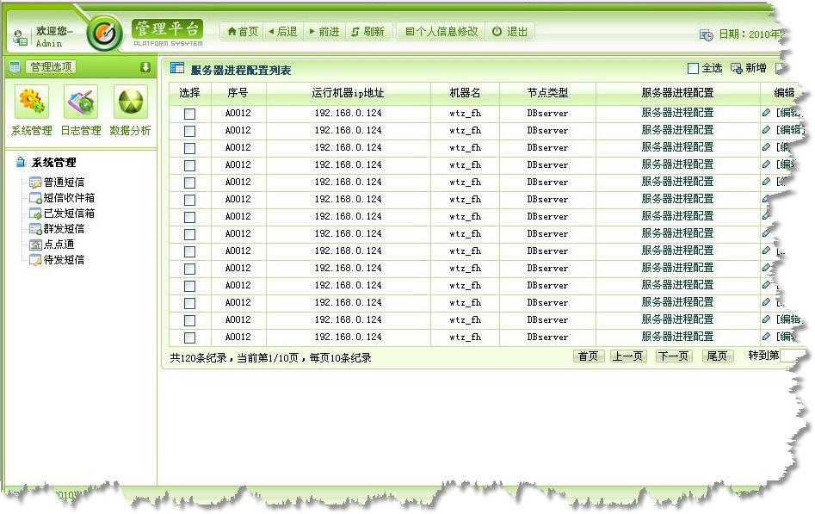Click 前进 forward in top toolbar
This screenshot has height=514, width=815.
[x=324, y=32]
